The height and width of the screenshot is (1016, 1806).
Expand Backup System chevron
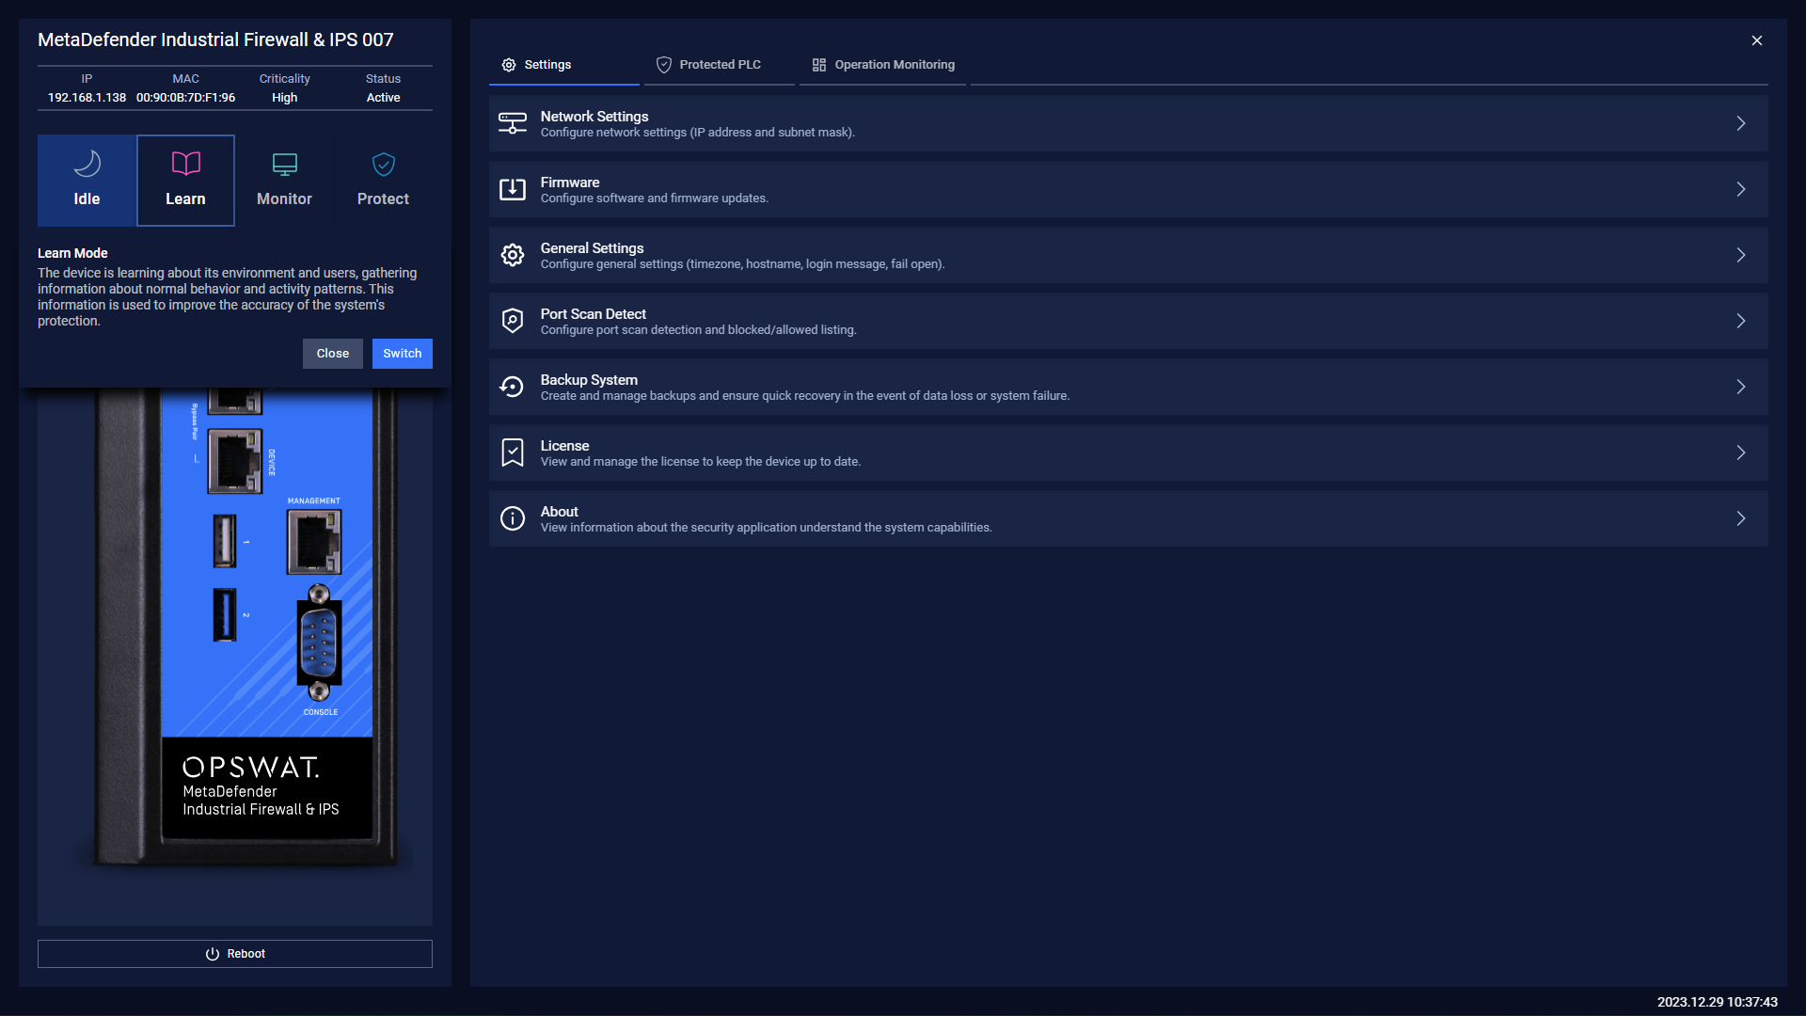pos(1741,387)
